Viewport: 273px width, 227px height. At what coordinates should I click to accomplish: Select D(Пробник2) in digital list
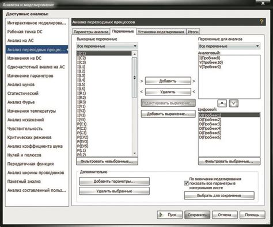coord(229,120)
